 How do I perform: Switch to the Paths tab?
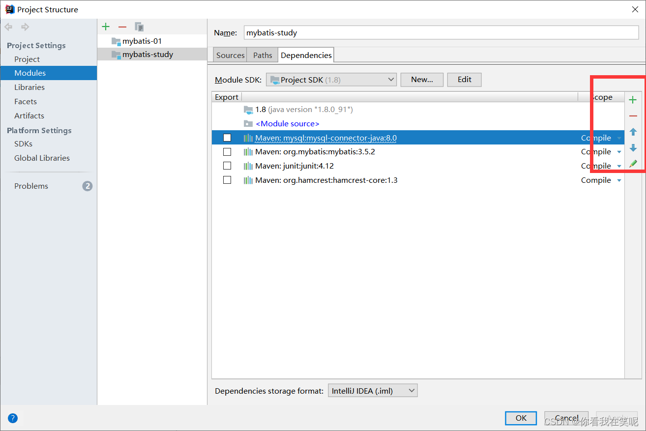pyautogui.click(x=263, y=55)
